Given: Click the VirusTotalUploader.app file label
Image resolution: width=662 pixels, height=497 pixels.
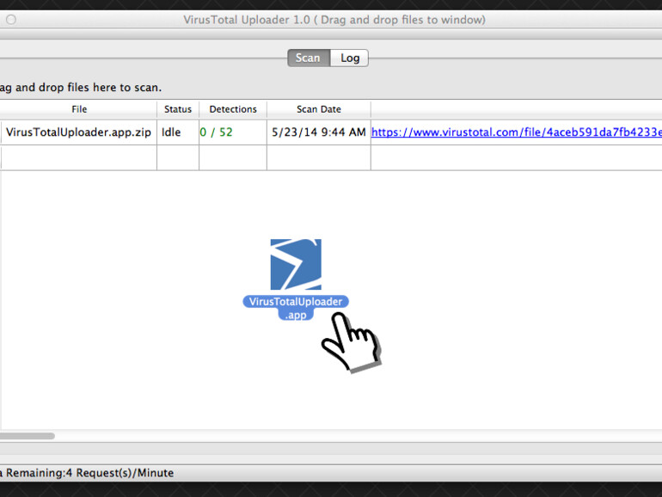Looking at the screenshot, I should tap(296, 308).
